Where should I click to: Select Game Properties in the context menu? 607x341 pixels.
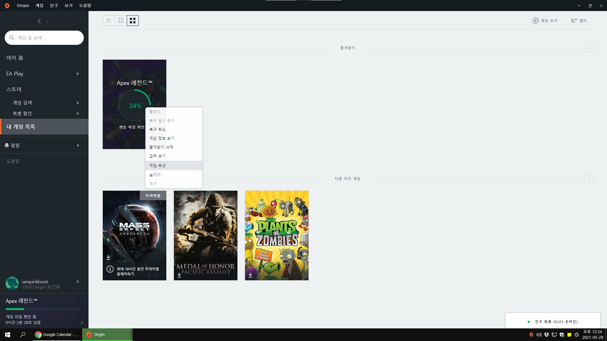pos(158,165)
